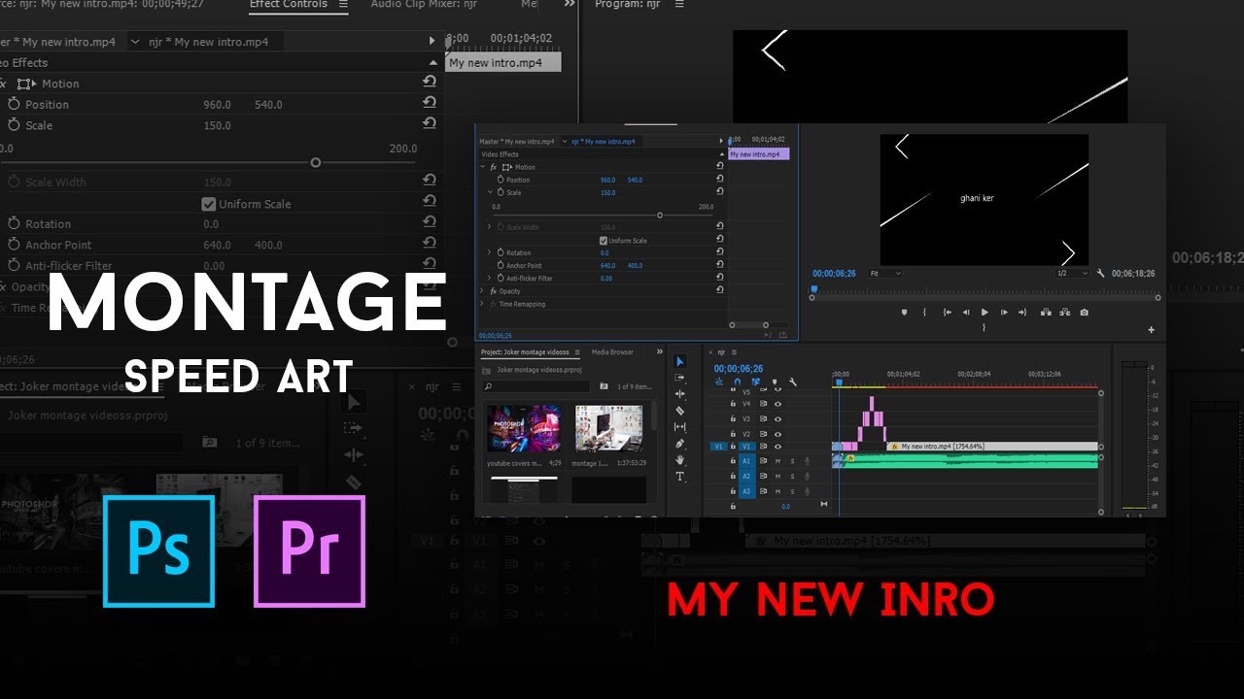This screenshot has width=1244, height=699.
Task: Select the Selection tool in inset toolbar
Action: pyautogui.click(x=680, y=361)
